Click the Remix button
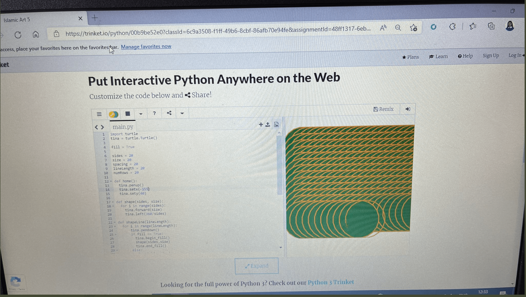This screenshot has height=297, width=526. click(384, 109)
